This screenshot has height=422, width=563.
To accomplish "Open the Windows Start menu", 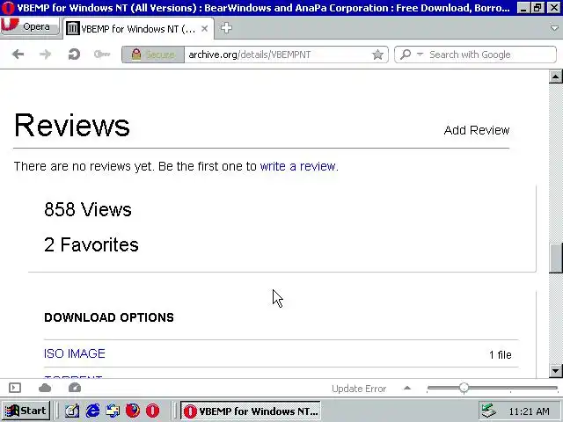I will [x=26, y=411].
